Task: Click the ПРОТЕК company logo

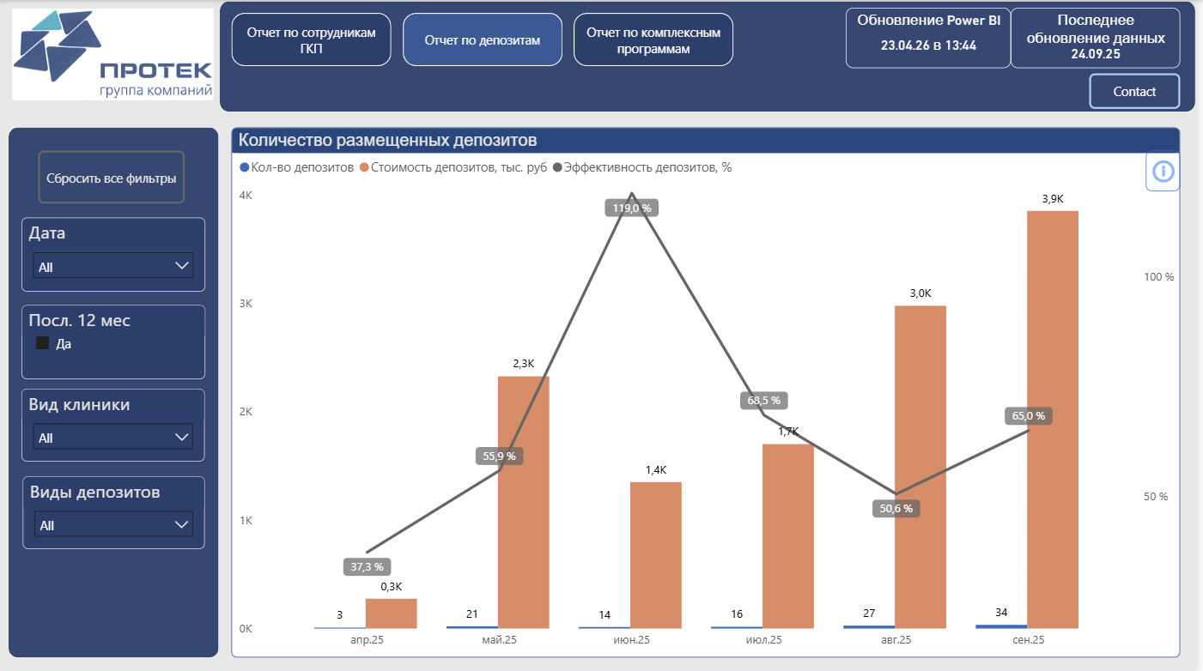Action: (112, 54)
